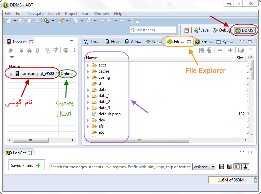The image size is (261, 194).
Task: Click the Size column header
Action: click(240, 58)
